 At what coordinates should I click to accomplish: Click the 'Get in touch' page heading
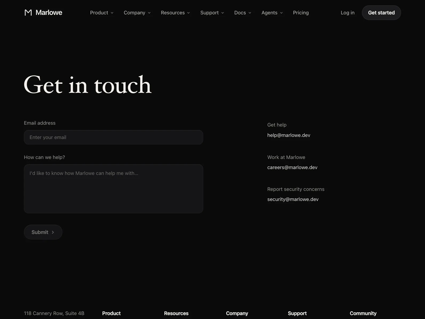pyautogui.click(x=88, y=85)
